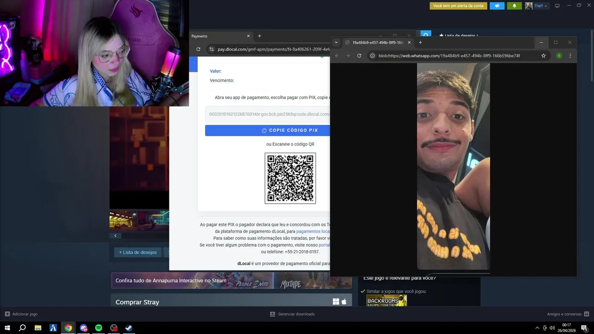594x334 pixels.
Task: Click the account alert banner
Action: coord(458,6)
